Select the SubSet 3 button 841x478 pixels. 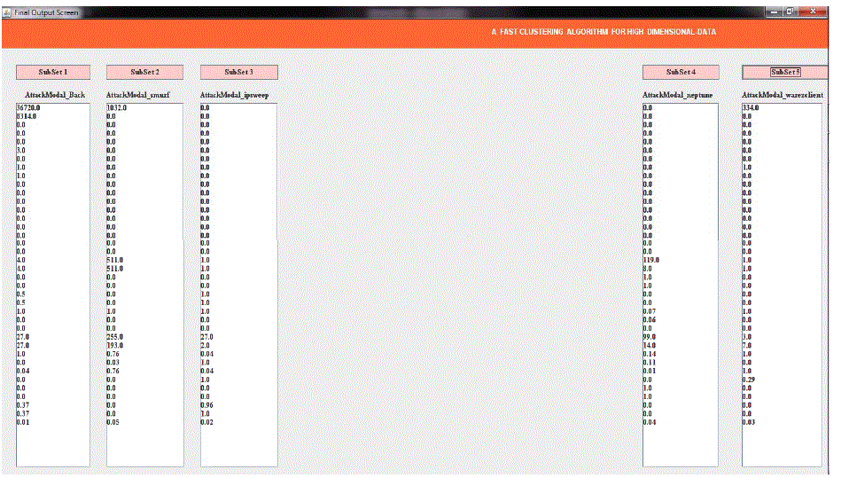point(238,72)
